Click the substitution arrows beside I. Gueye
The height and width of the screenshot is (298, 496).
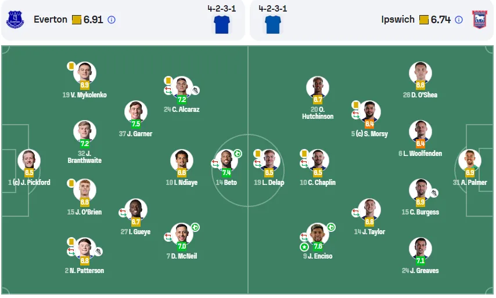(123, 213)
